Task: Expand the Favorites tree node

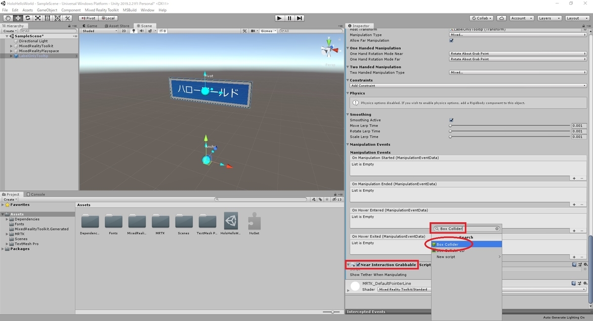Action: pyautogui.click(x=3, y=204)
